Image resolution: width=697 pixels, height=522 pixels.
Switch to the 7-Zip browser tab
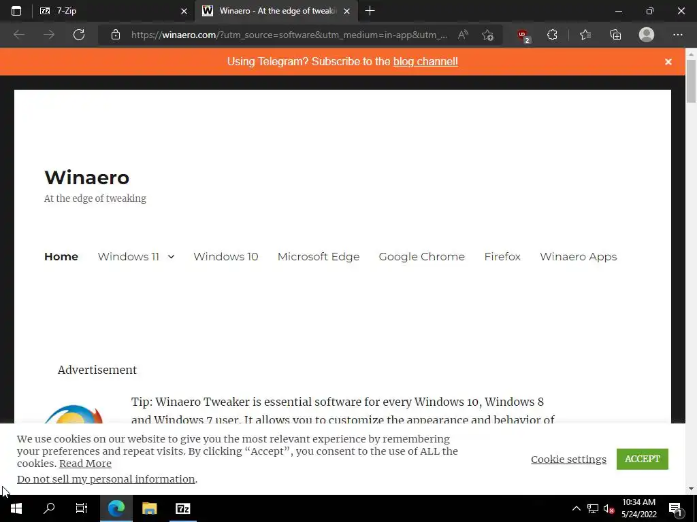pos(114,11)
